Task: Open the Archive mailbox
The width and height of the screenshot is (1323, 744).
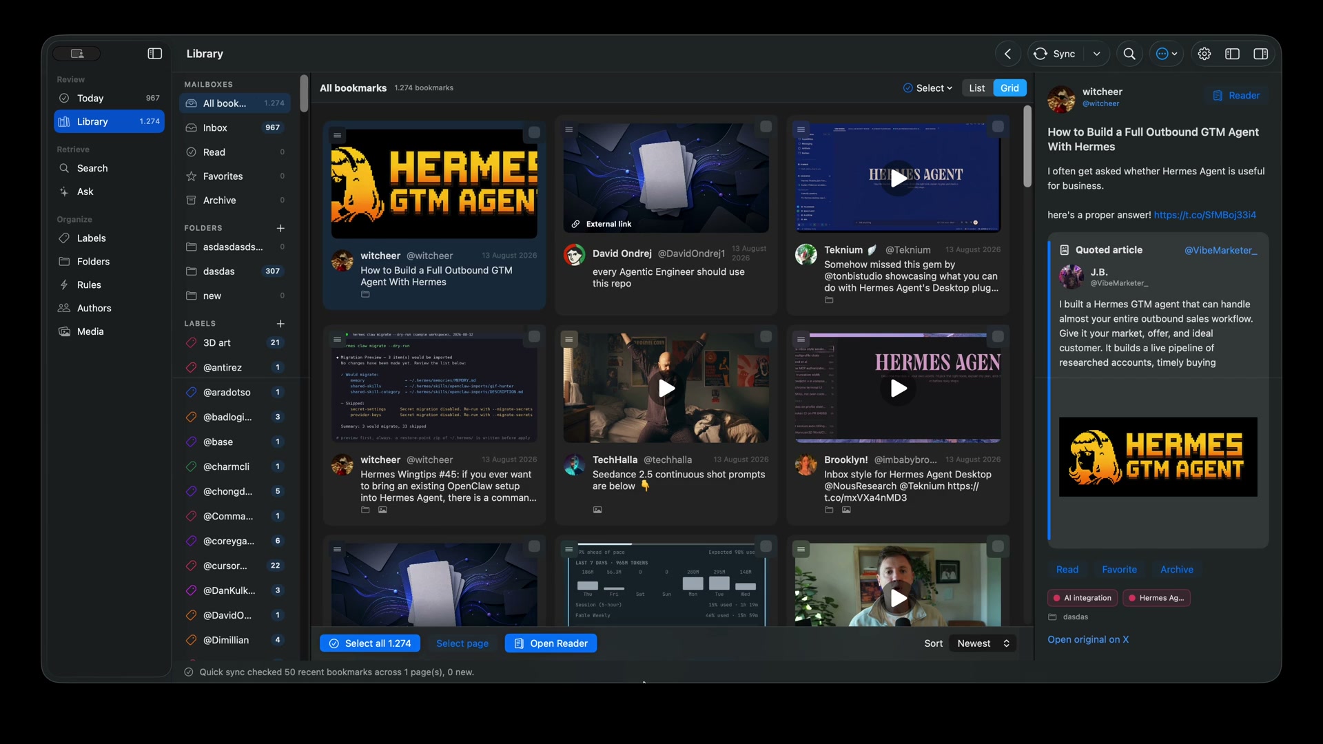Action: point(235,200)
